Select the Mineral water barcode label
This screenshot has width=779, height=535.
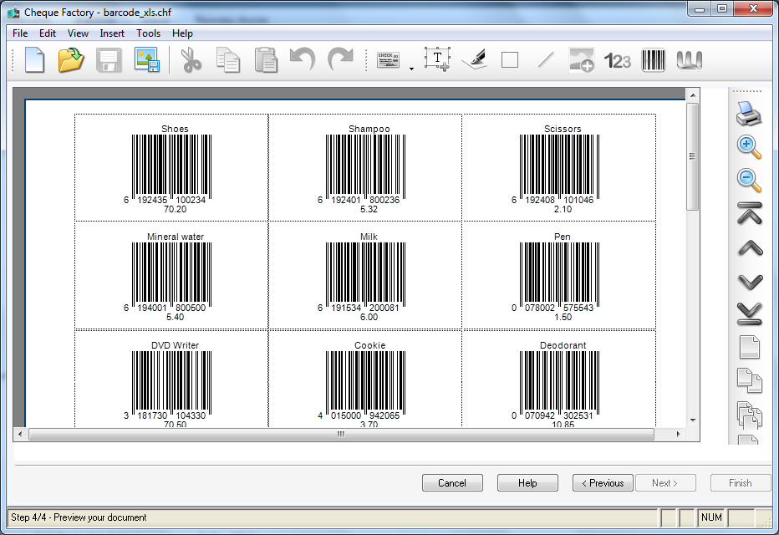click(x=171, y=276)
